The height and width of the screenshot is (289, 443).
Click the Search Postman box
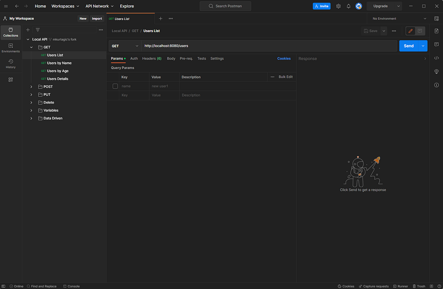click(x=225, y=6)
